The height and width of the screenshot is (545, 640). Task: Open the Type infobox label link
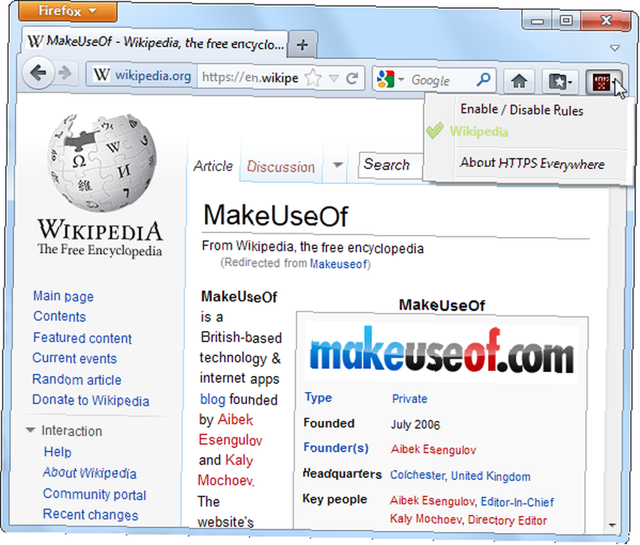coord(318,397)
